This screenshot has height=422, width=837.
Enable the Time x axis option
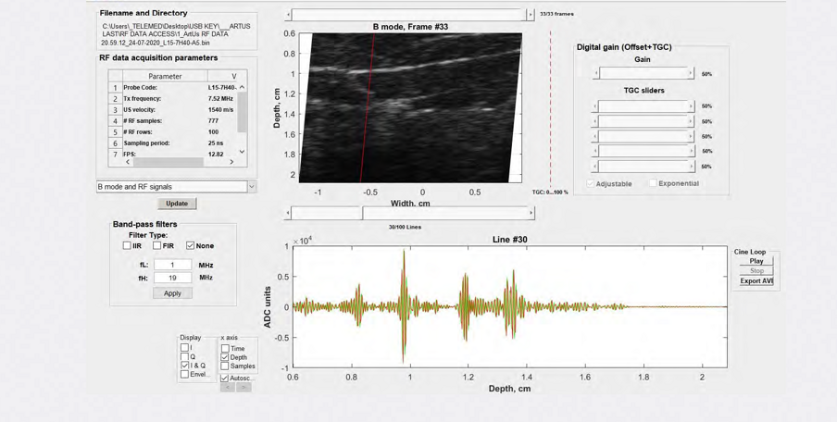pyautogui.click(x=225, y=348)
